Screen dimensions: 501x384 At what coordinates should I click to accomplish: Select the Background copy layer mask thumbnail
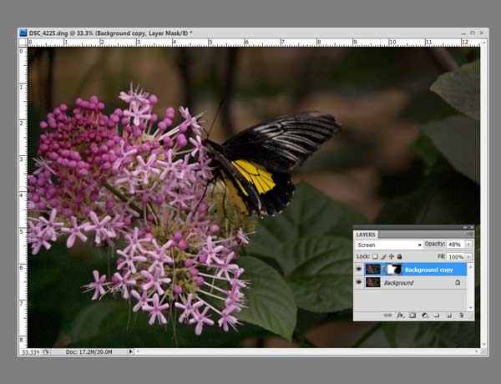pos(394,270)
